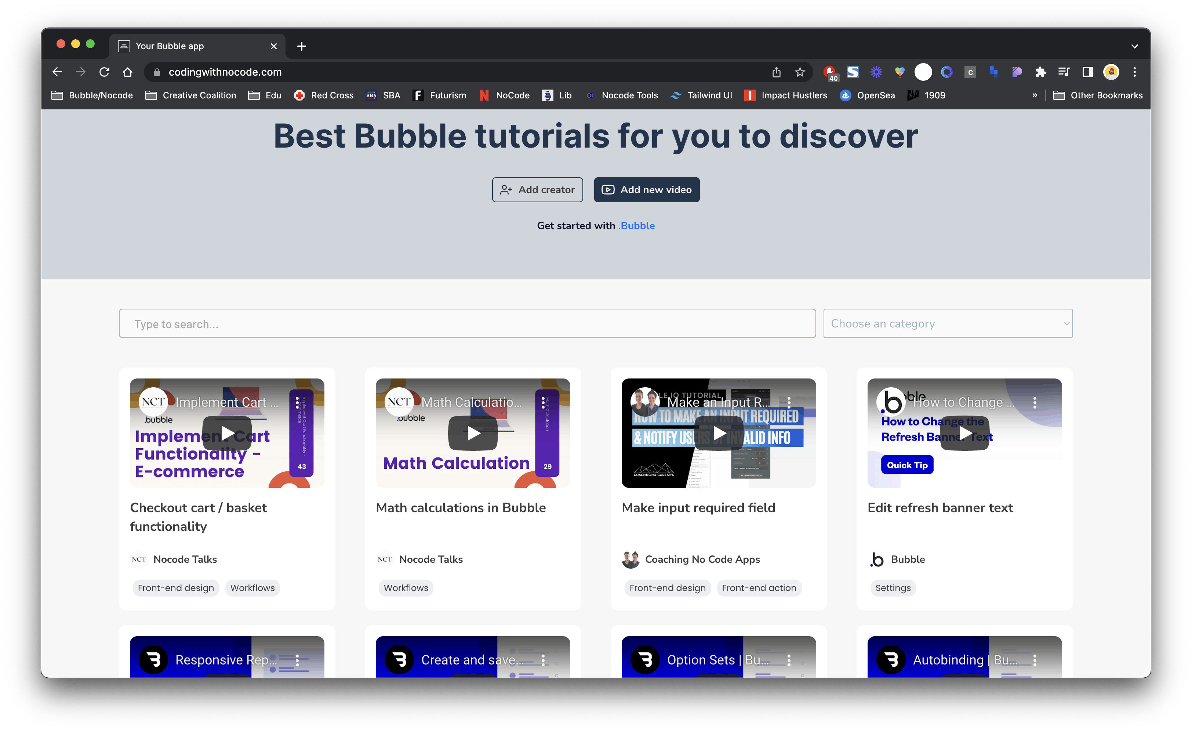Follow the .Bubble link
The height and width of the screenshot is (732, 1192).
click(x=636, y=226)
